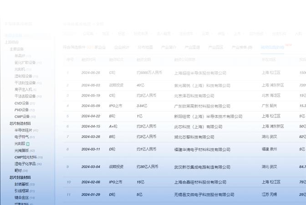Collapse the 芯片制造材料 category
The image size is (306, 205).
pyautogui.click(x=20, y=123)
